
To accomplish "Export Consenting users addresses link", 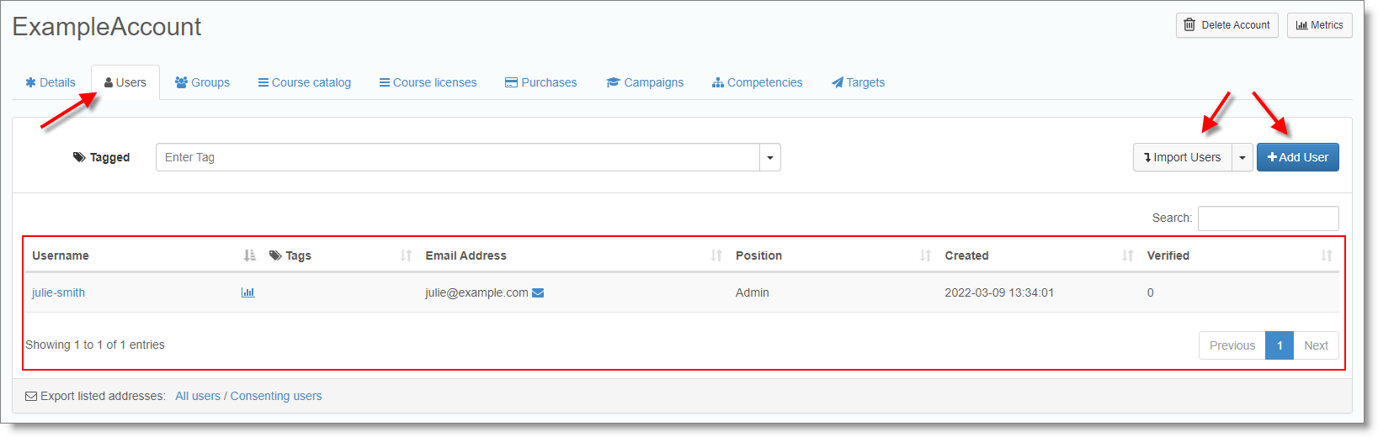I will point(276,396).
